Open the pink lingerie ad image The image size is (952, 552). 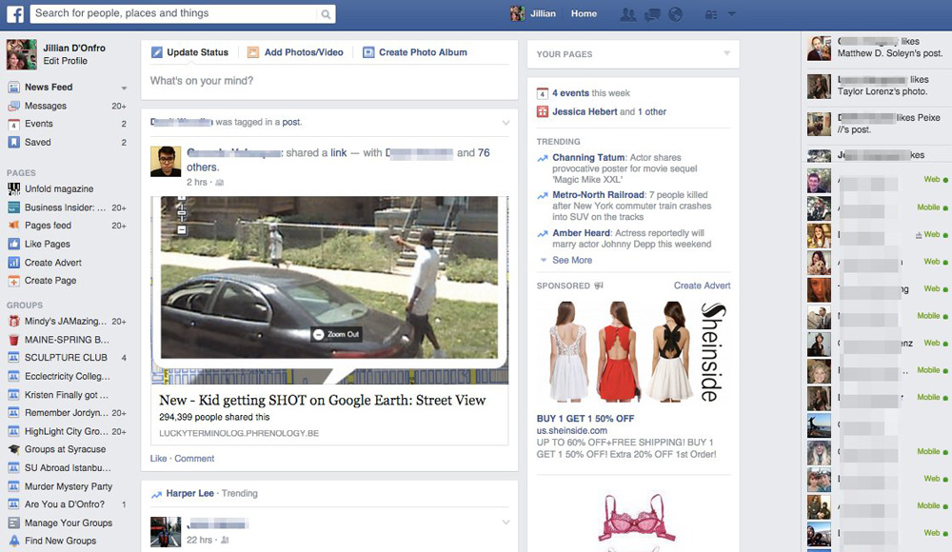click(x=634, y=520)
